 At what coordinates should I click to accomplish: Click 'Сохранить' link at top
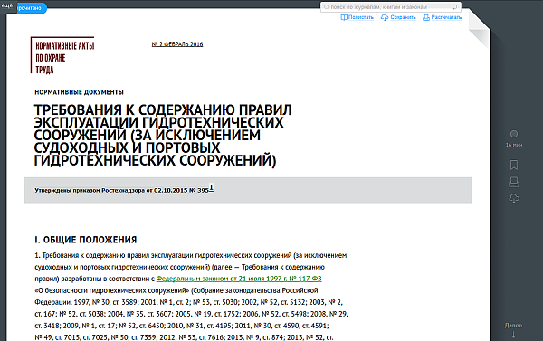coord(398,17)
